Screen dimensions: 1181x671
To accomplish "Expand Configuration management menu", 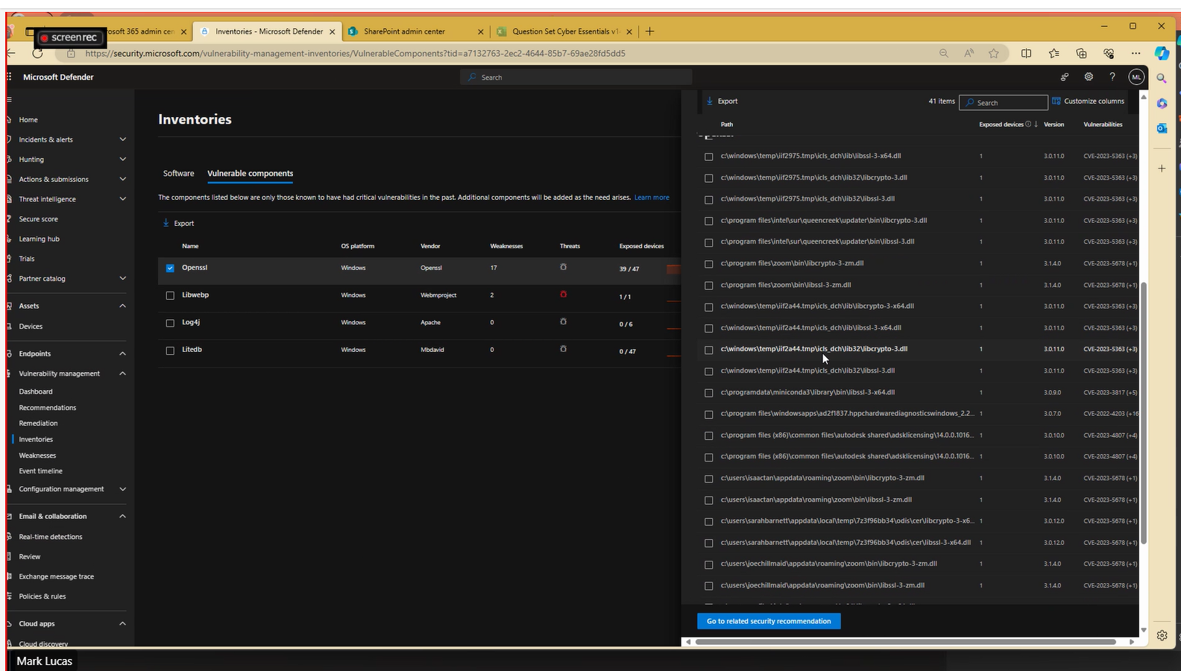I will (x=123, y=489).
